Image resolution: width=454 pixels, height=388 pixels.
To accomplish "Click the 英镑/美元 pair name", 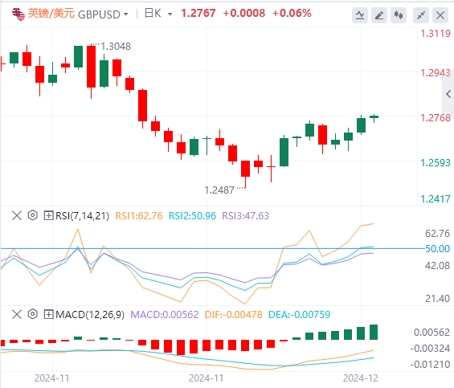I will click(51, 14).
